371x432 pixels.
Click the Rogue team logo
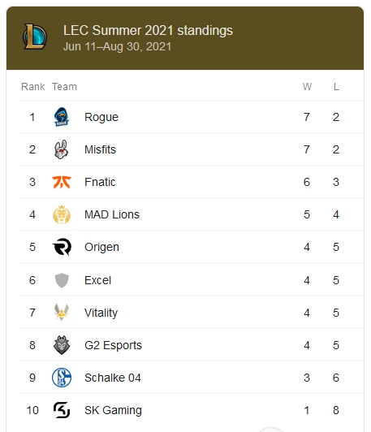point(62,117)
